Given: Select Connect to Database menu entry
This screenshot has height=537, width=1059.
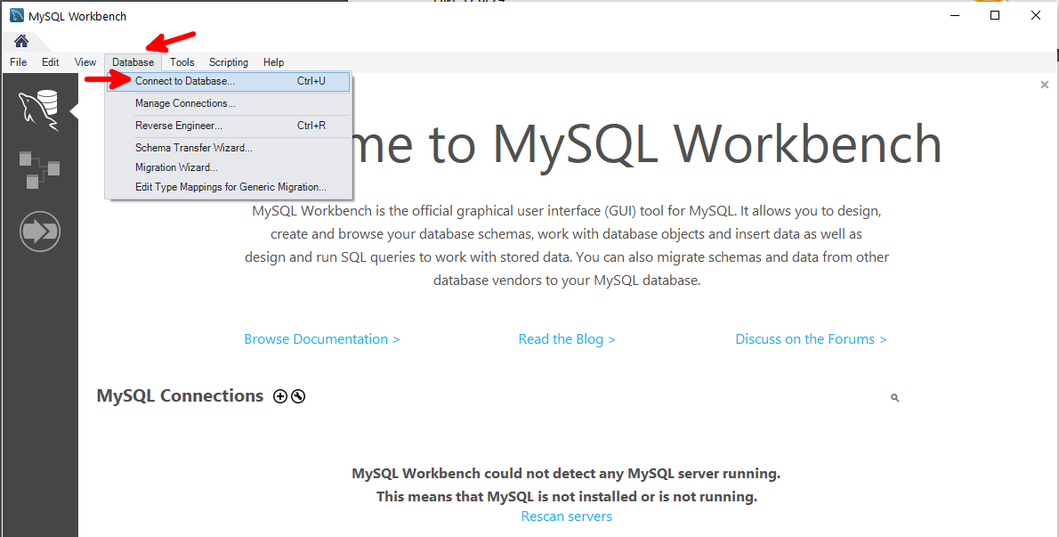Looking at the screenshot, I should click(229, 82).
